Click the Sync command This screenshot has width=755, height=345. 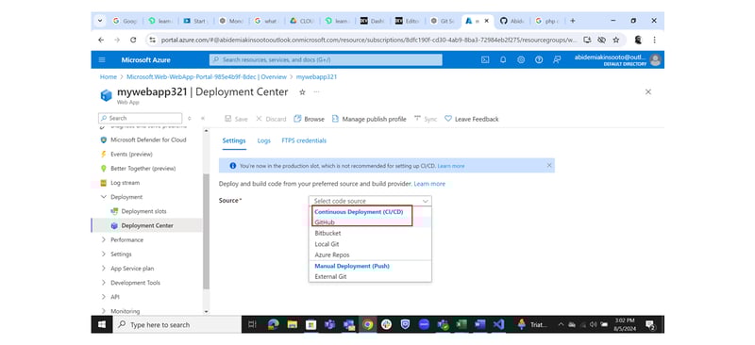point(426,119)
